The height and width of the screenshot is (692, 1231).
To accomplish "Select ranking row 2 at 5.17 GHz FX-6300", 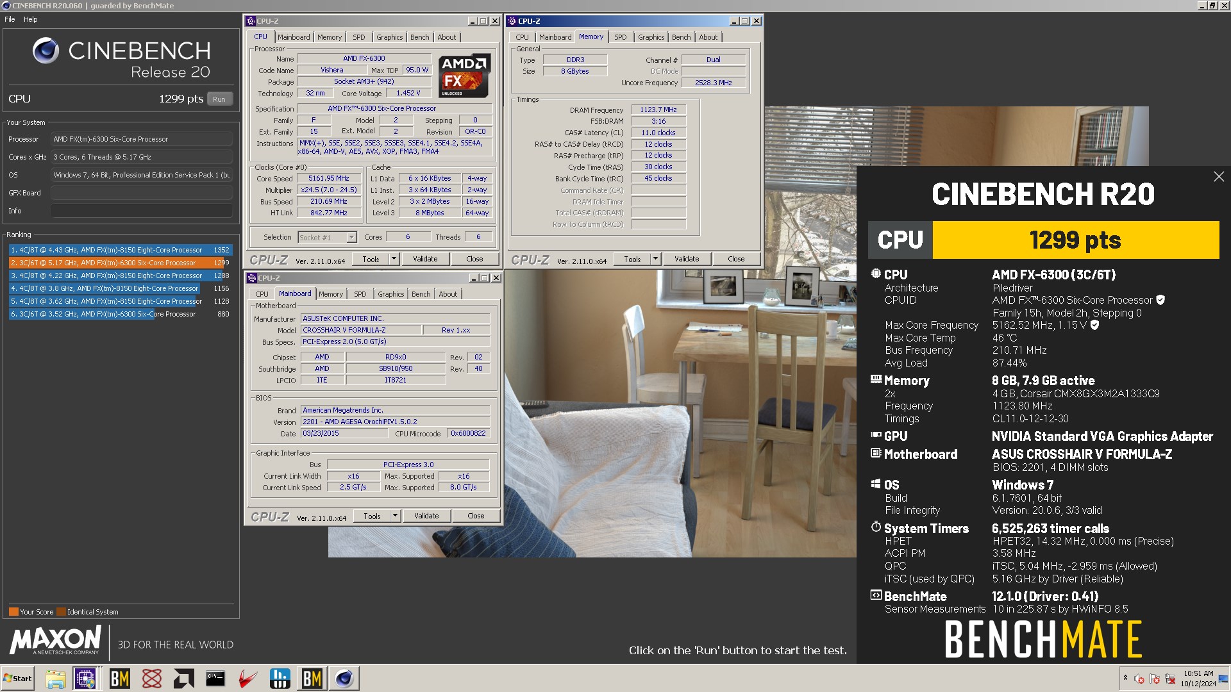I will click(121, 263).
